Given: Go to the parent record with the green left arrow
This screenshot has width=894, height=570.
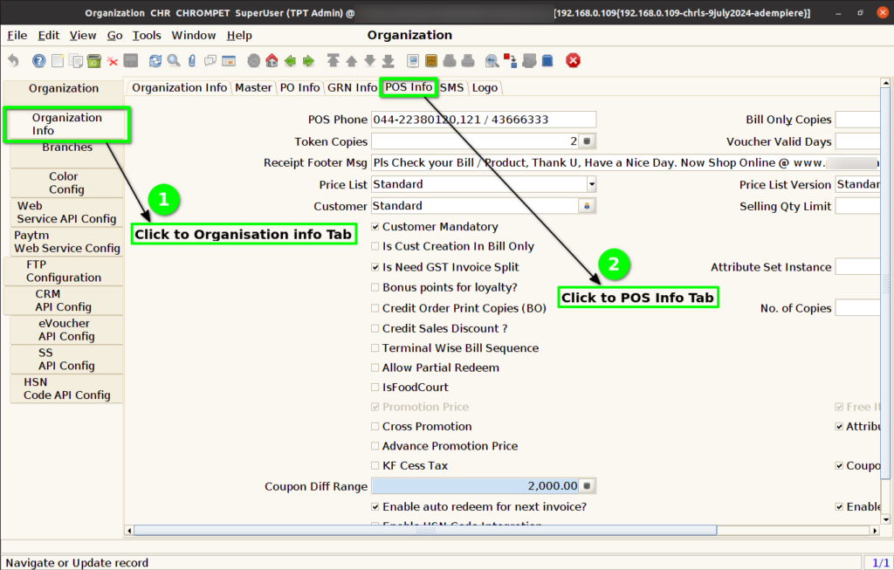Looking at the screenshot, I should click(x=290, y=60).
